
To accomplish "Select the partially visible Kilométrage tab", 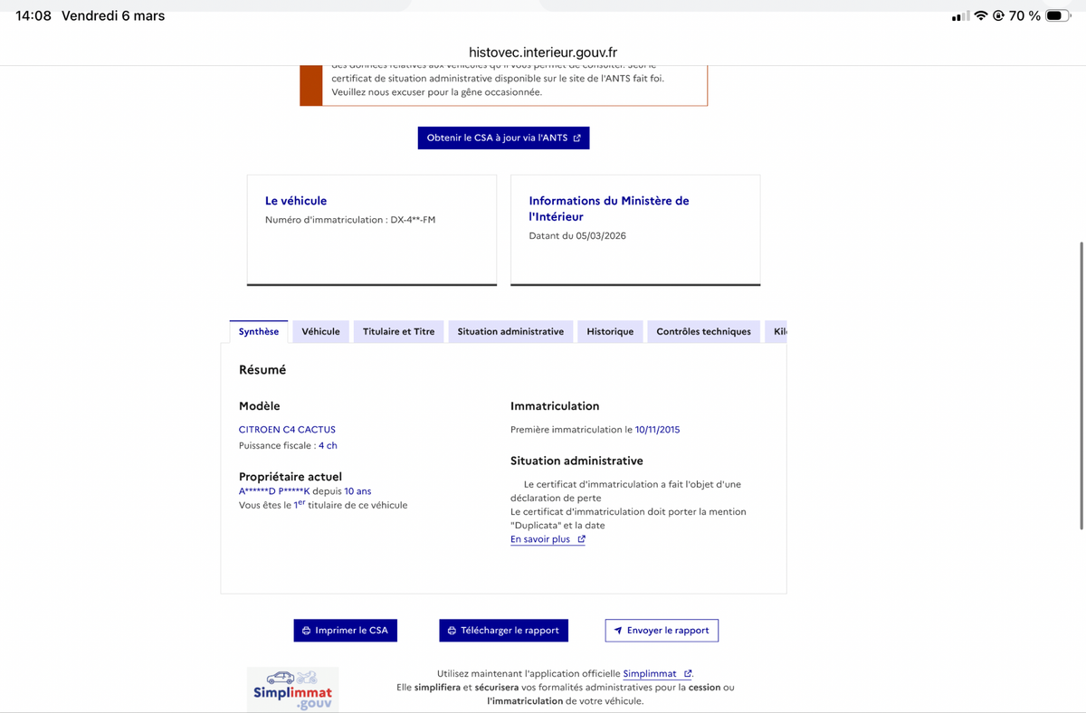I will [776, 332].
